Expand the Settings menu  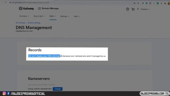(x=65, y=16)
